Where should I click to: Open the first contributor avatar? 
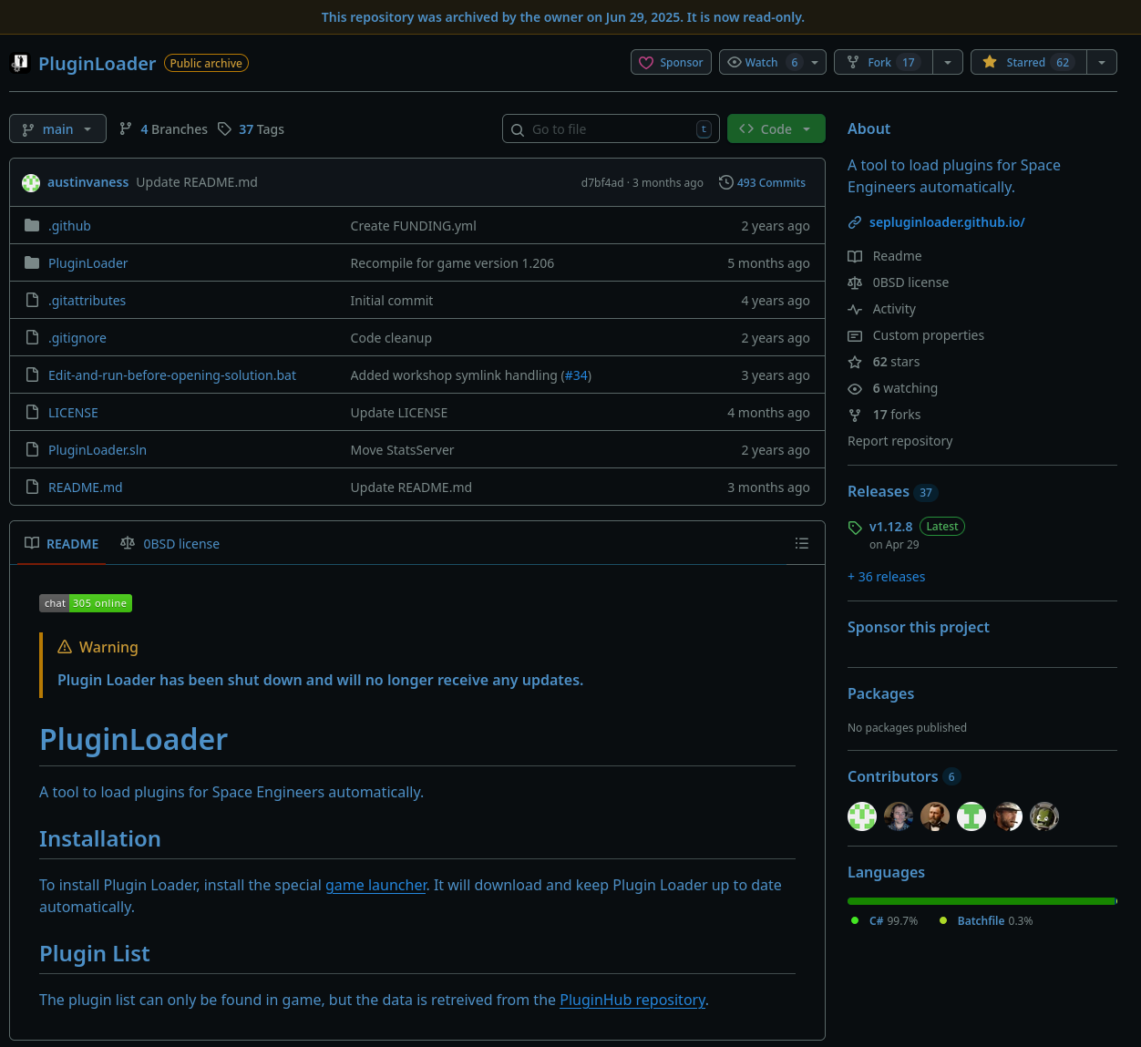tap(862, 816)
